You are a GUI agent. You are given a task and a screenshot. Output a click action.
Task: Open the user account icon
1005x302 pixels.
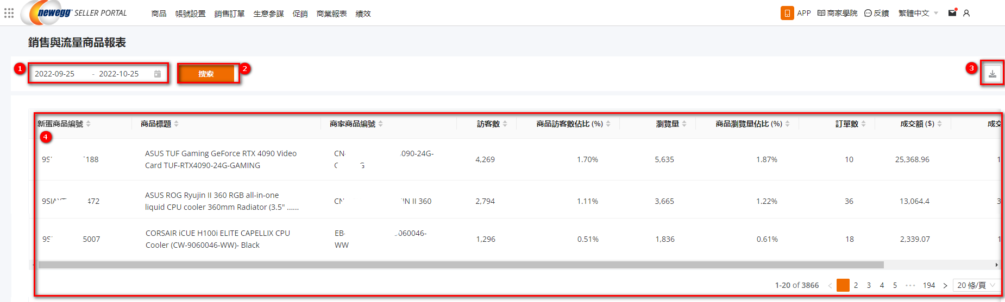click(966, 13)
